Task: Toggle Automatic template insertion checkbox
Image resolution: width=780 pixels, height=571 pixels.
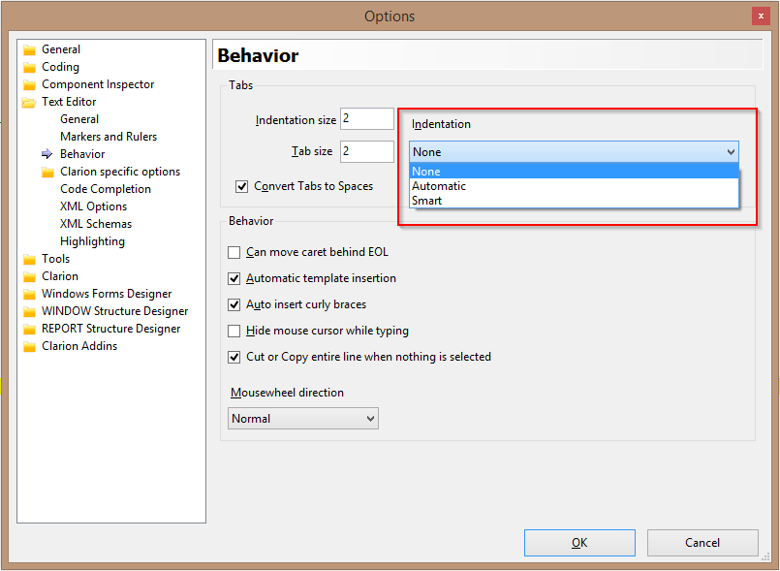Action: pos(234,278)
